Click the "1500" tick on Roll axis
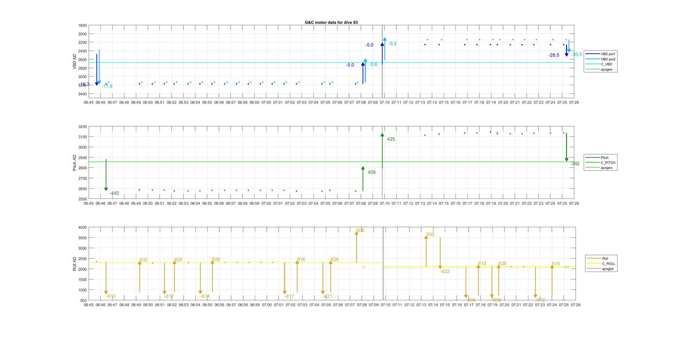 click(83, 280)
